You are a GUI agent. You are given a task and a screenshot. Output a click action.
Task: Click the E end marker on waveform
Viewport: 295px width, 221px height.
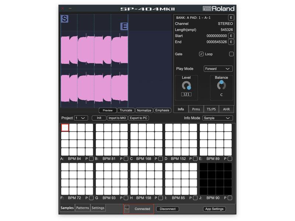click(124, 26)
